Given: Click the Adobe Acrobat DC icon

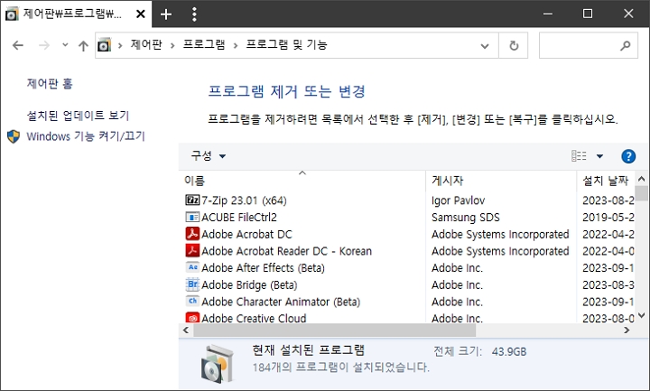Looking at the screenshot, I should pos(192,234).
